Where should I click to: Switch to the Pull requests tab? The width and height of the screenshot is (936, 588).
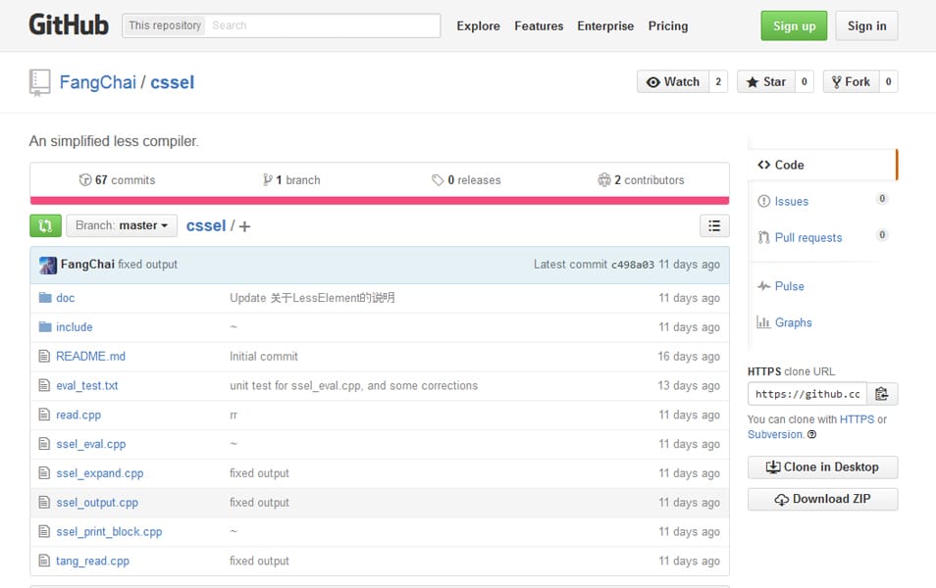click(x=807, y=237)
